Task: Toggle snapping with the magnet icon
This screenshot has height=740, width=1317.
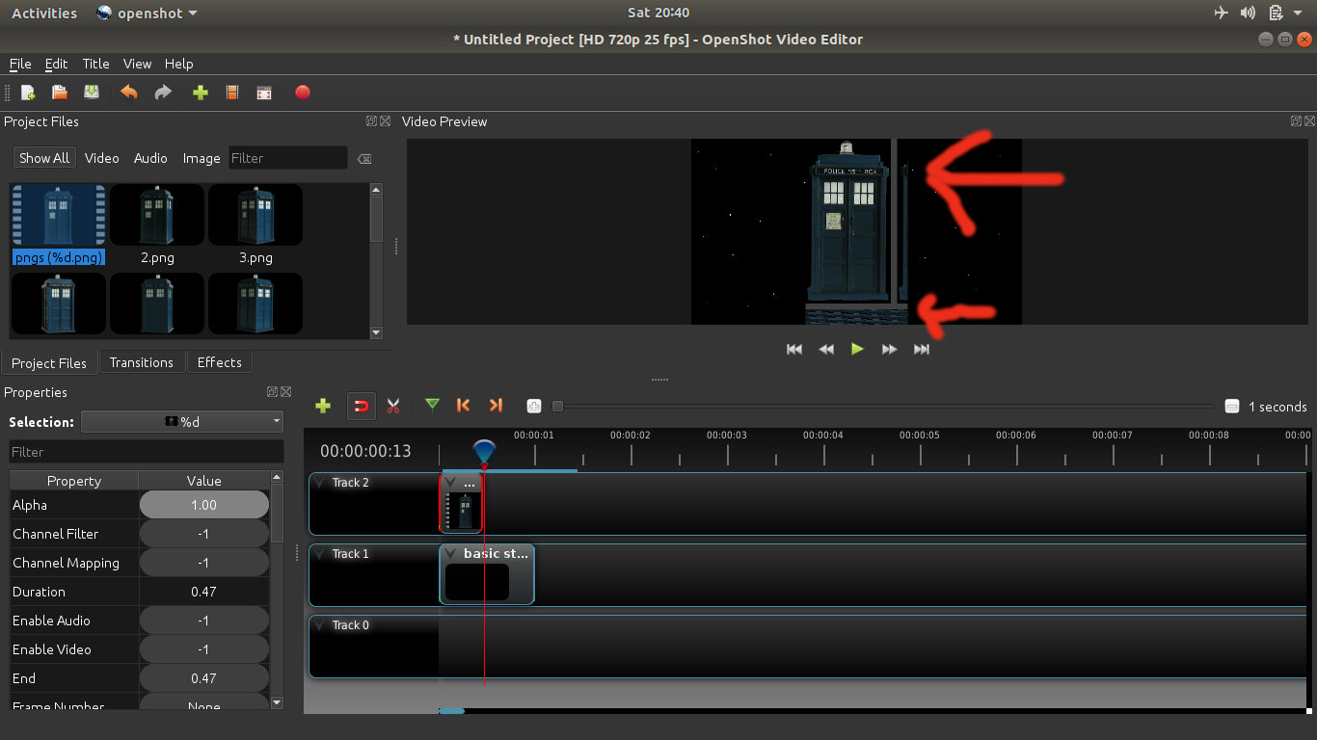Action: point(361,406)
